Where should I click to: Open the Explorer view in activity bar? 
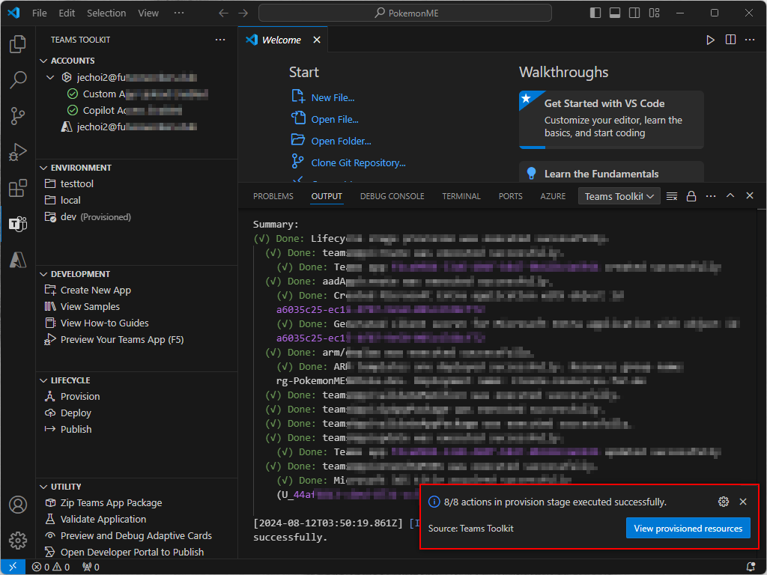pos(18,44)
